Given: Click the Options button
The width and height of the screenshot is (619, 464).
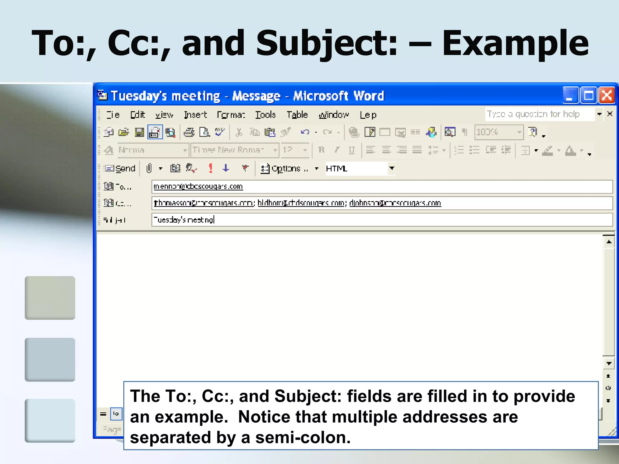Looking at the screenshot, I should click(x=284, y=168).
